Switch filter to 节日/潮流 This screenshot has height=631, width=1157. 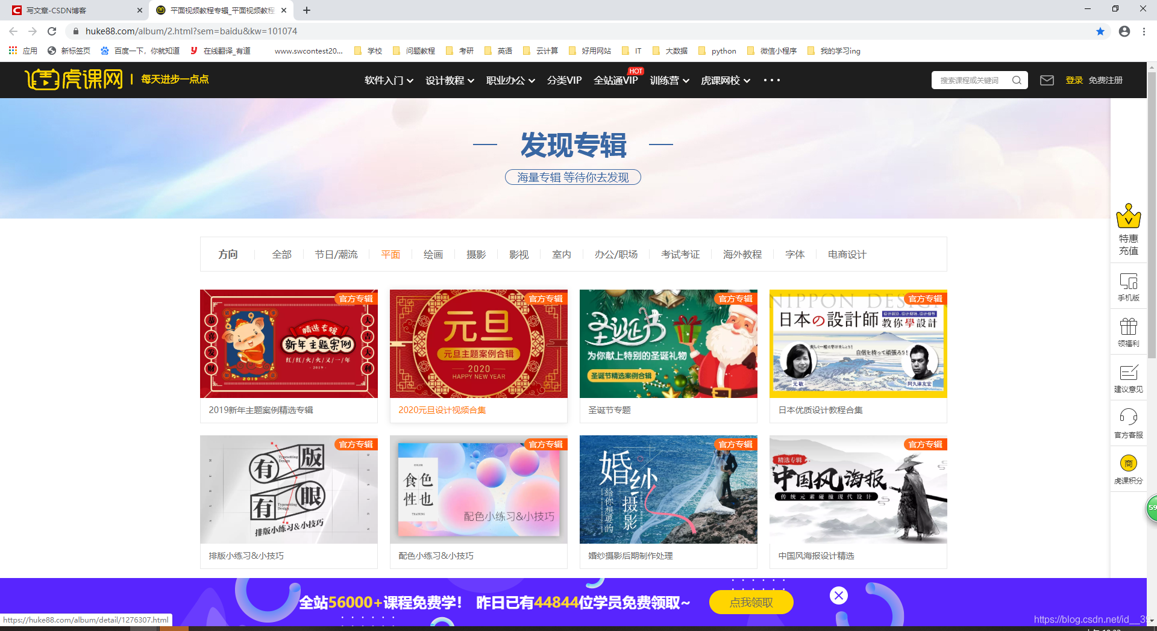[x=336, y=254]
